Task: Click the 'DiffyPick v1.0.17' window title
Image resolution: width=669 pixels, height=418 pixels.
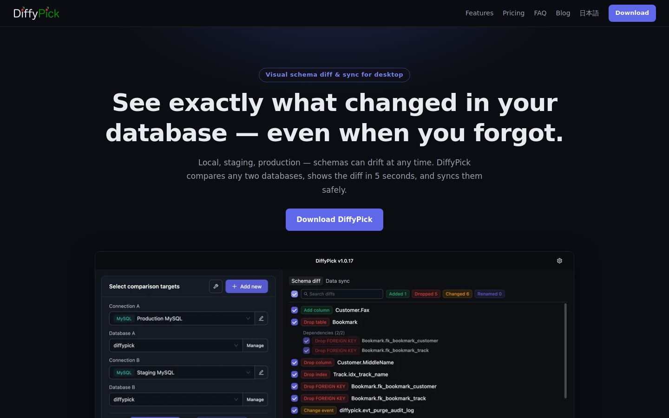Action: point(334,261)
